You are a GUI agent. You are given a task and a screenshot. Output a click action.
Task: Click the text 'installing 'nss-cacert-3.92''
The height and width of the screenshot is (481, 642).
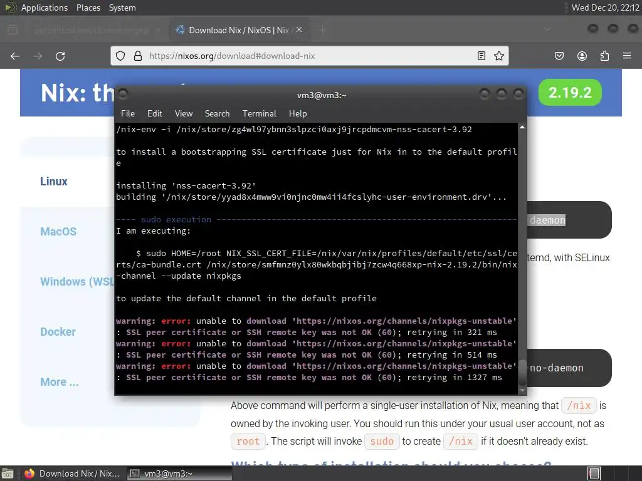[x=186, y=185]
